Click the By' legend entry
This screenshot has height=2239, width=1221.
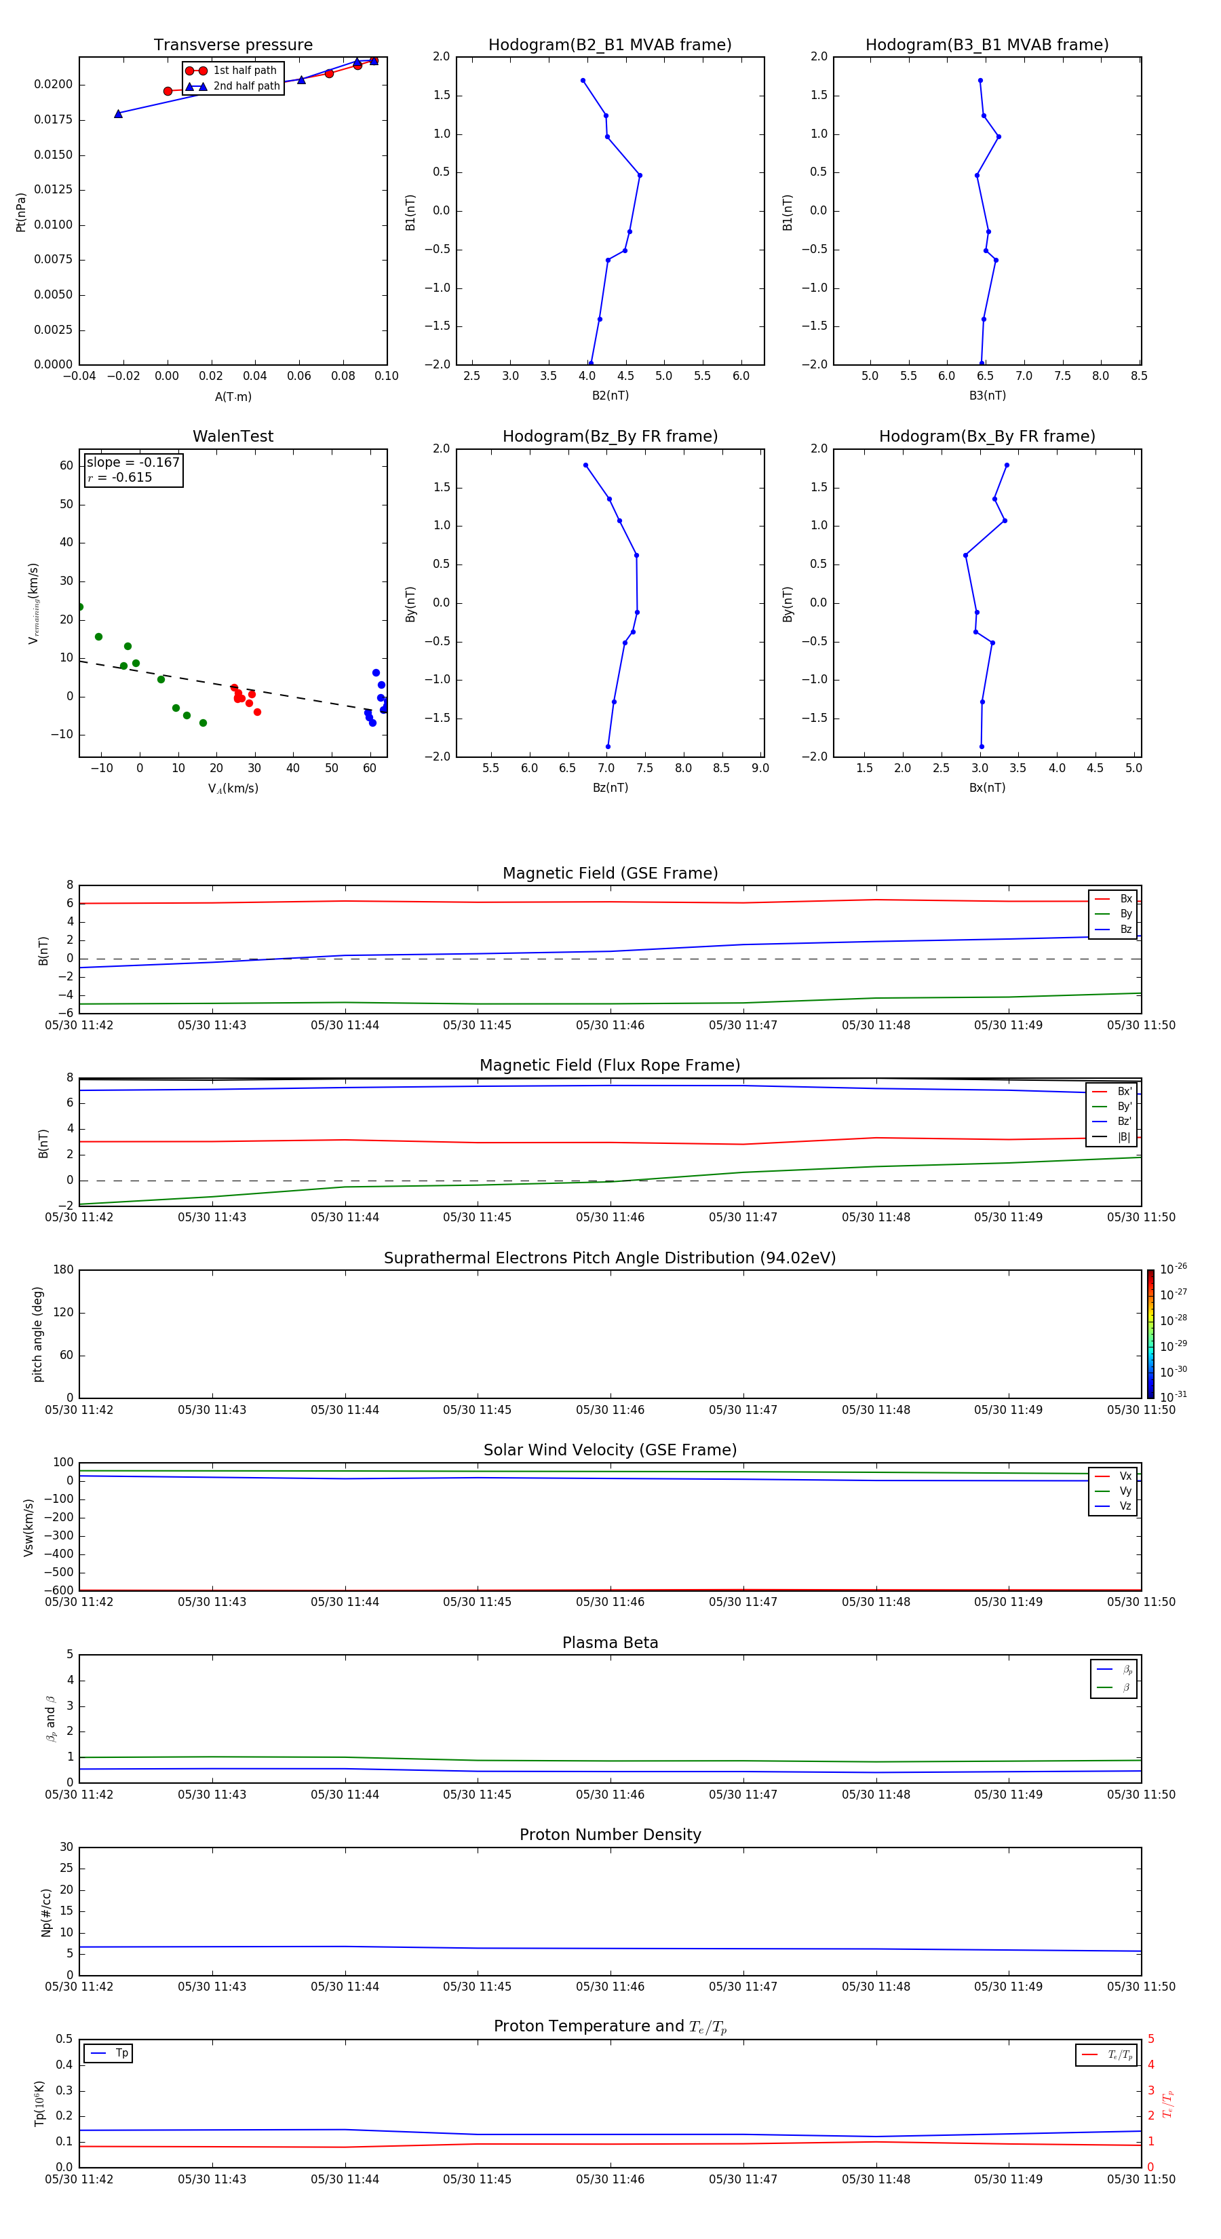[1112, 1107]
